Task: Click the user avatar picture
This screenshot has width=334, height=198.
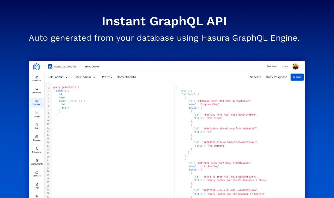Action: click(x=295, y=66)
